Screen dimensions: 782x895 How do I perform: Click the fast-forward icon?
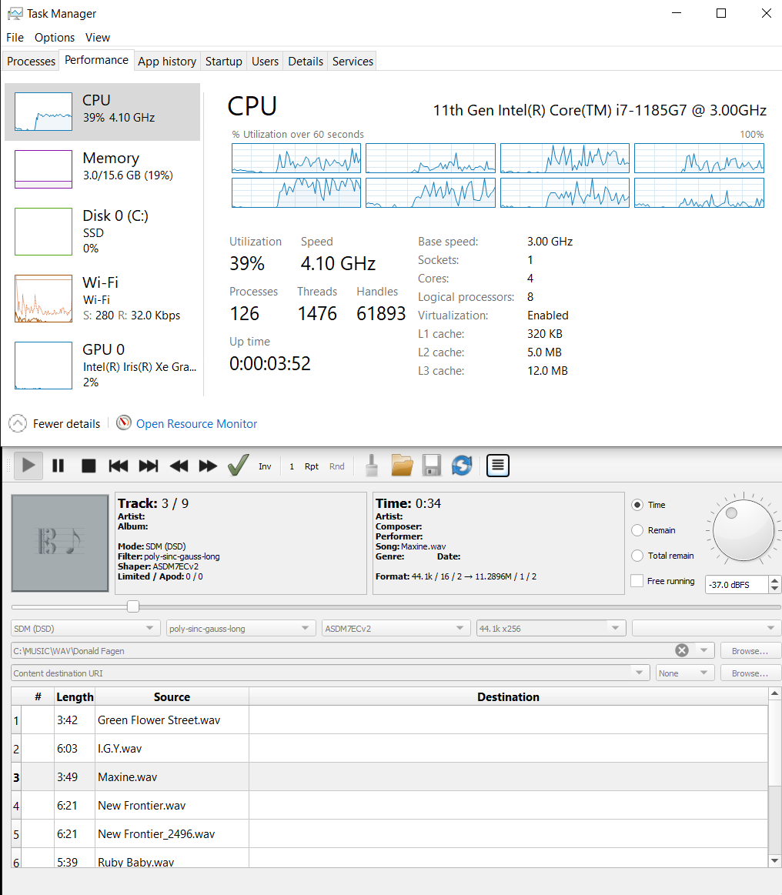[x=208, y=466]
